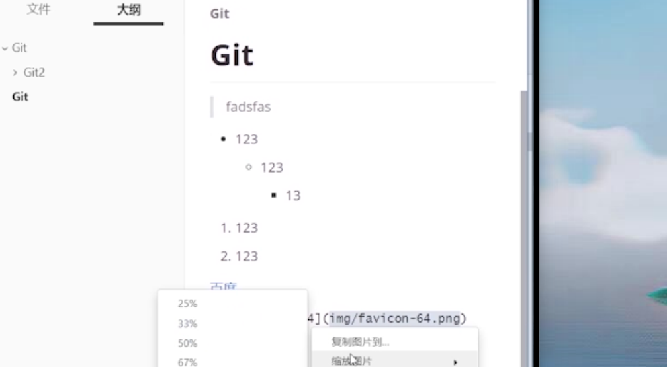
Task: Click the nested bullet item 13
Action: [293, 196]
